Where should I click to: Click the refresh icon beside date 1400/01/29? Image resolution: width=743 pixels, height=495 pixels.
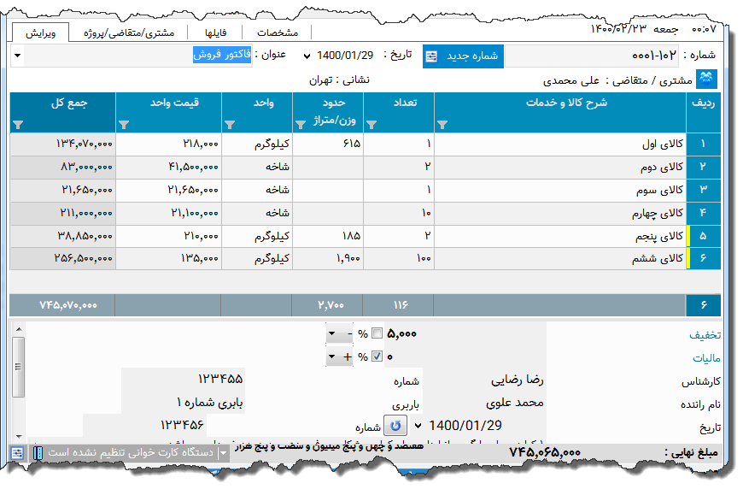click(395, 426)
